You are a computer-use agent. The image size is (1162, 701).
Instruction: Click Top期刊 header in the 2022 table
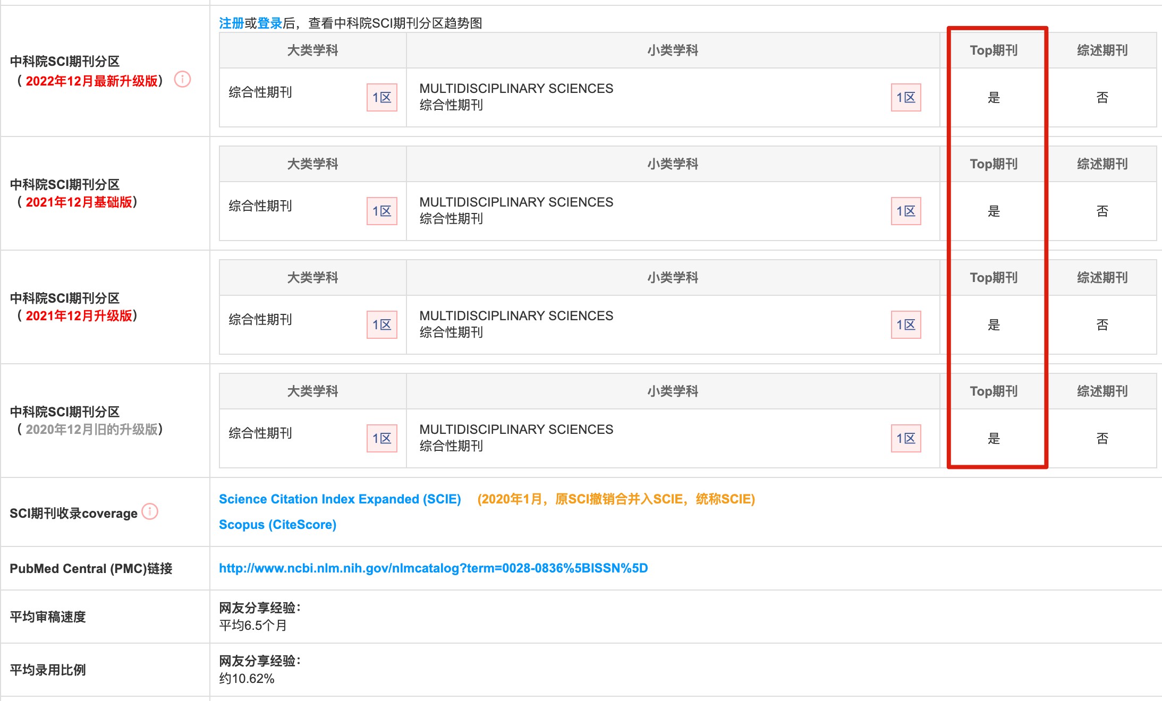[x=994, y=50]
